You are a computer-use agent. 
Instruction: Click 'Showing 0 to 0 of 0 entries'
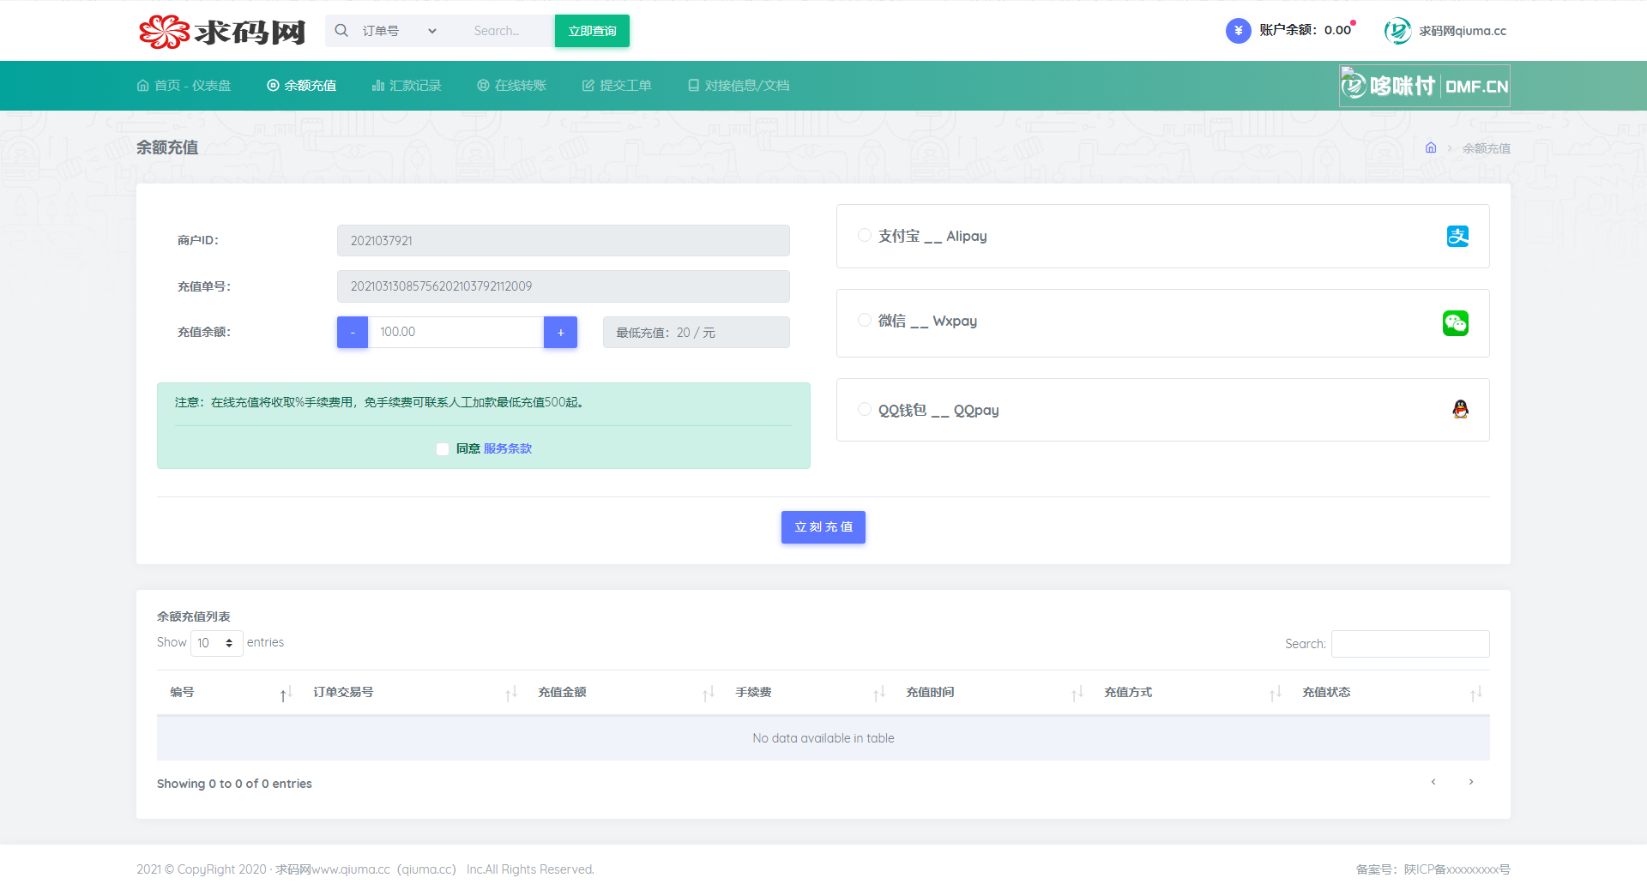pos(234,784)
